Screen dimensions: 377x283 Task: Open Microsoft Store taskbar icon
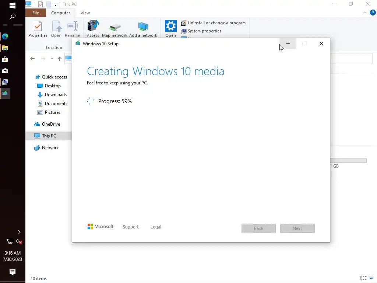(5, 59)
